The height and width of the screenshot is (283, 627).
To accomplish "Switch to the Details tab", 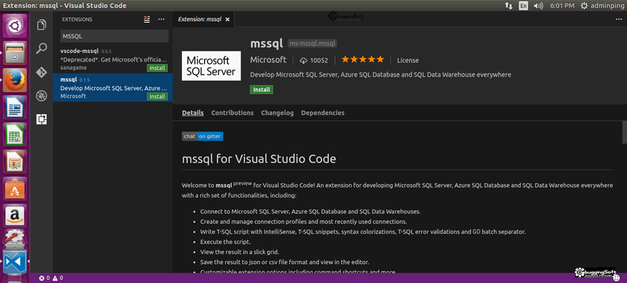I will tap(193, 113).
